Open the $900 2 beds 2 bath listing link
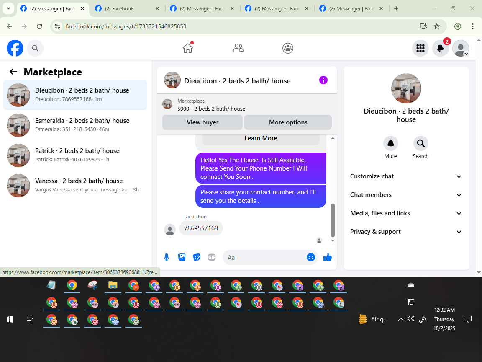This screenshot has width=482, height=362. tap(211, 109)
